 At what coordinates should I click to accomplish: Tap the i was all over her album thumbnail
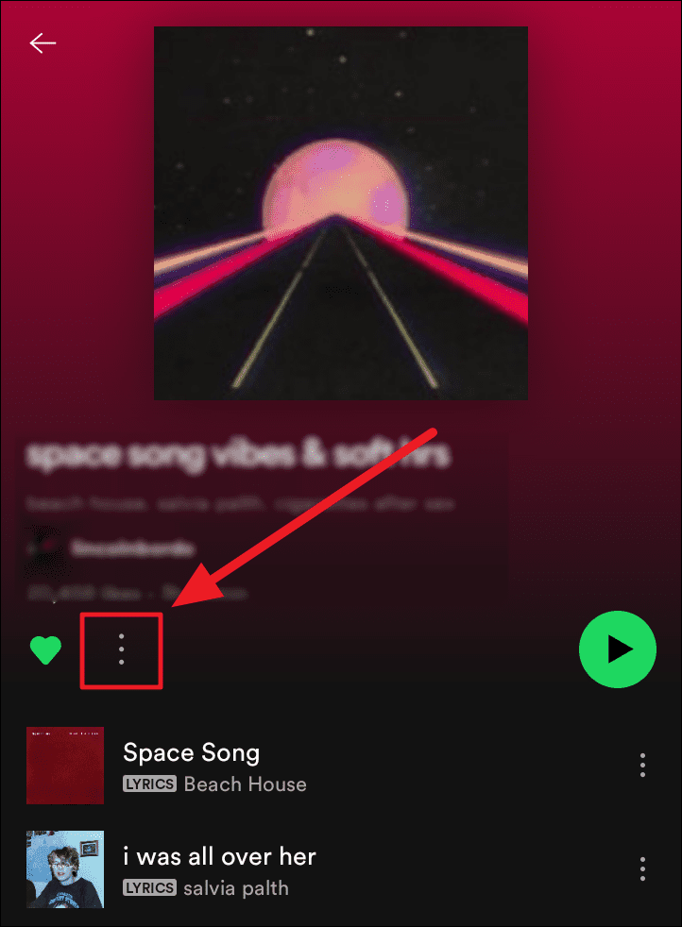click(x=65, y=869)
